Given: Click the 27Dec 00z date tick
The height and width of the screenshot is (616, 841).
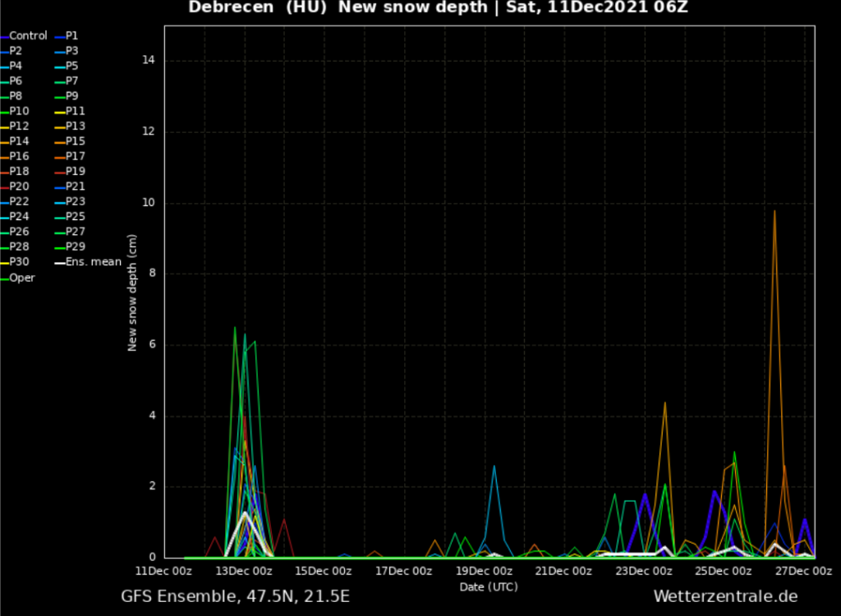Looking at the screenshot, I should pos(804,572).
